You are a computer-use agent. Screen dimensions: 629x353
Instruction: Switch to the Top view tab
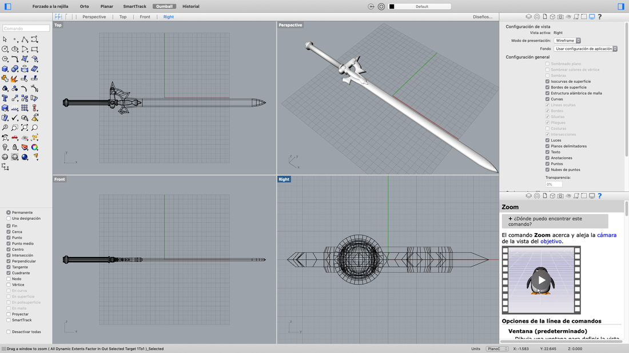click(123, 17)
